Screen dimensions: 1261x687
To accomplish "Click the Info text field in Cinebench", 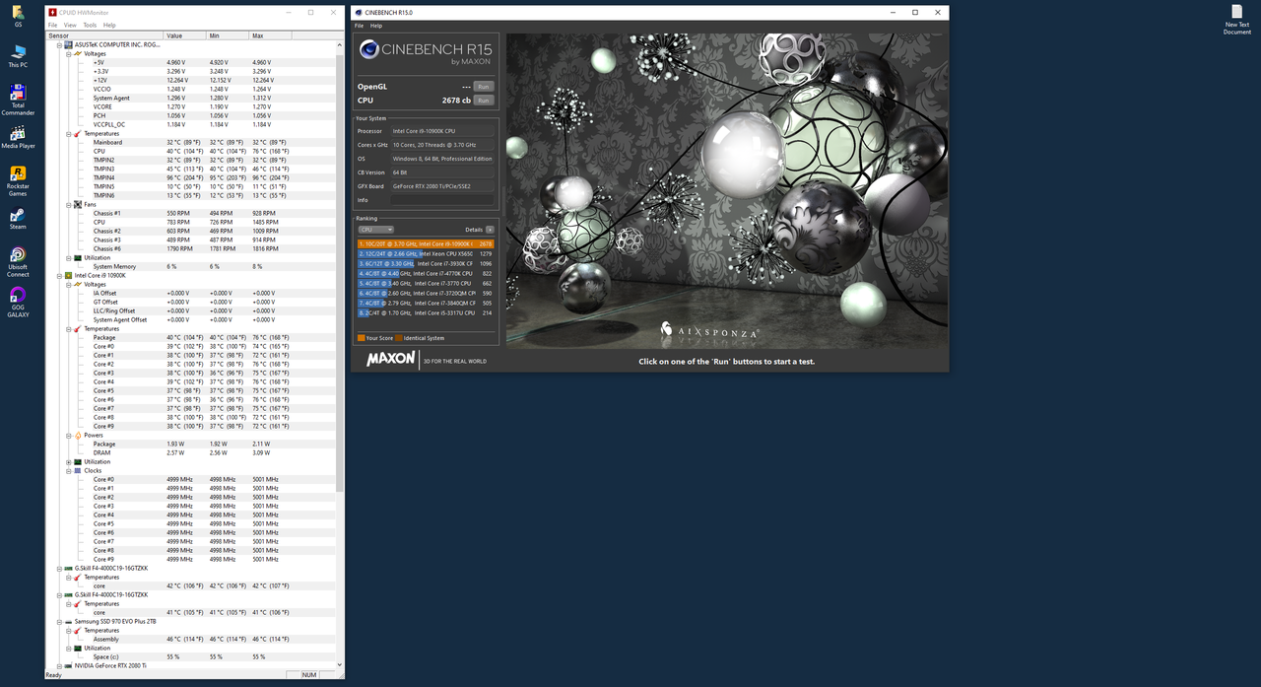I will point(442,200).
